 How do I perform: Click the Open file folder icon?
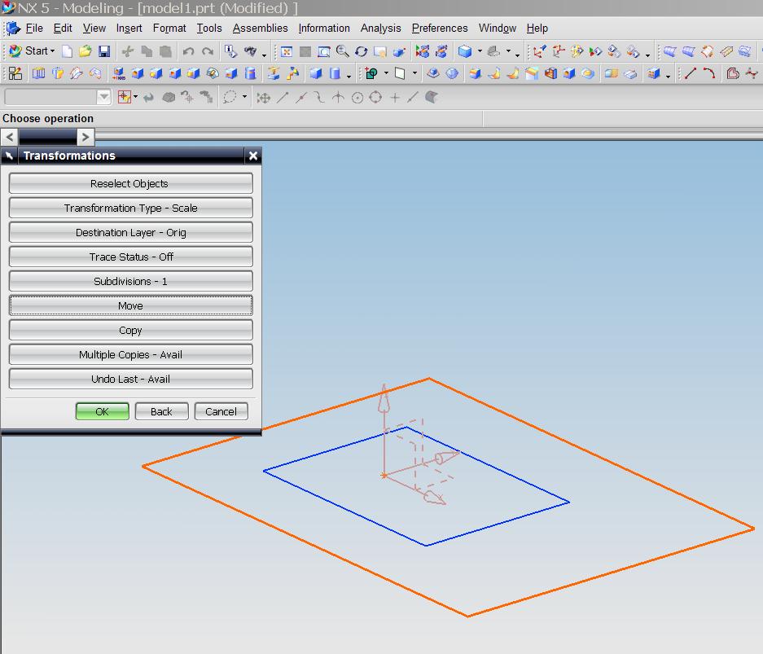pyautogui.click(x=86, y=51)
